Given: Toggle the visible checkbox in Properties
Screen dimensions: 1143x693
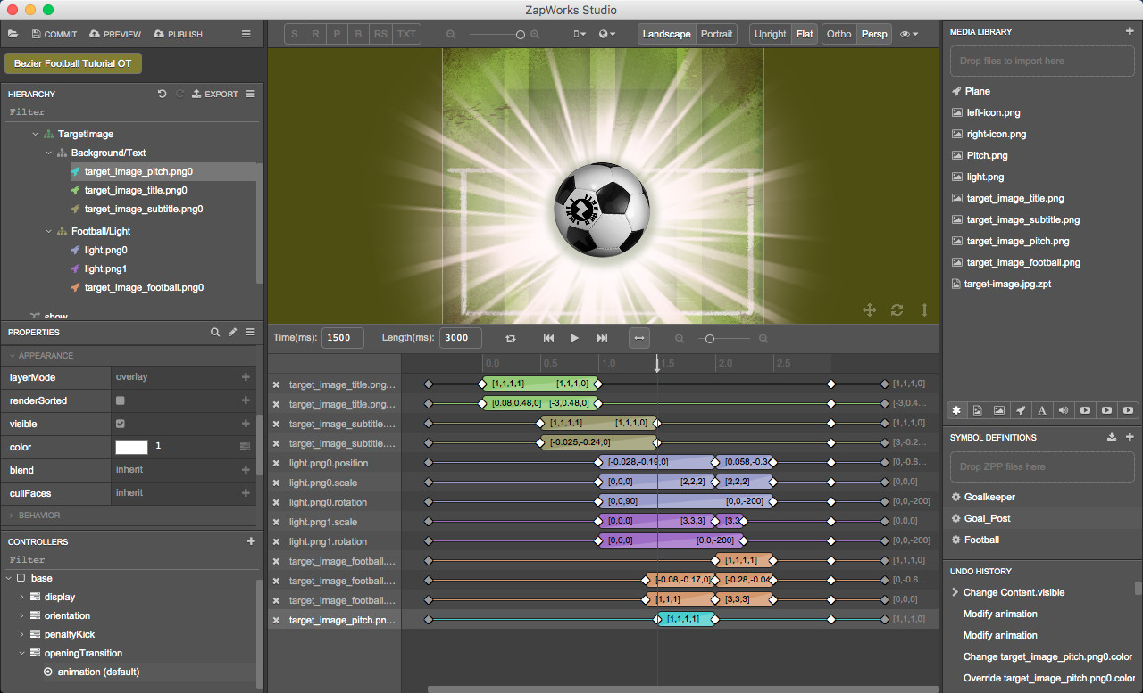Looking at the screenshot, I should pos(121,424).
